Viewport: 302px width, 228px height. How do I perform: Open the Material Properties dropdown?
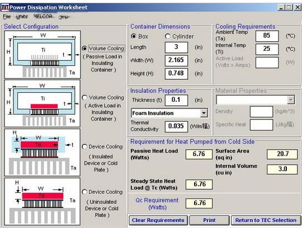pos(291,100)
